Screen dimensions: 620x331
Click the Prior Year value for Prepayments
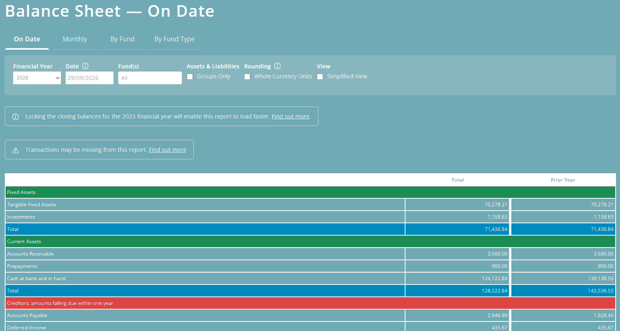tap(606, 266)
